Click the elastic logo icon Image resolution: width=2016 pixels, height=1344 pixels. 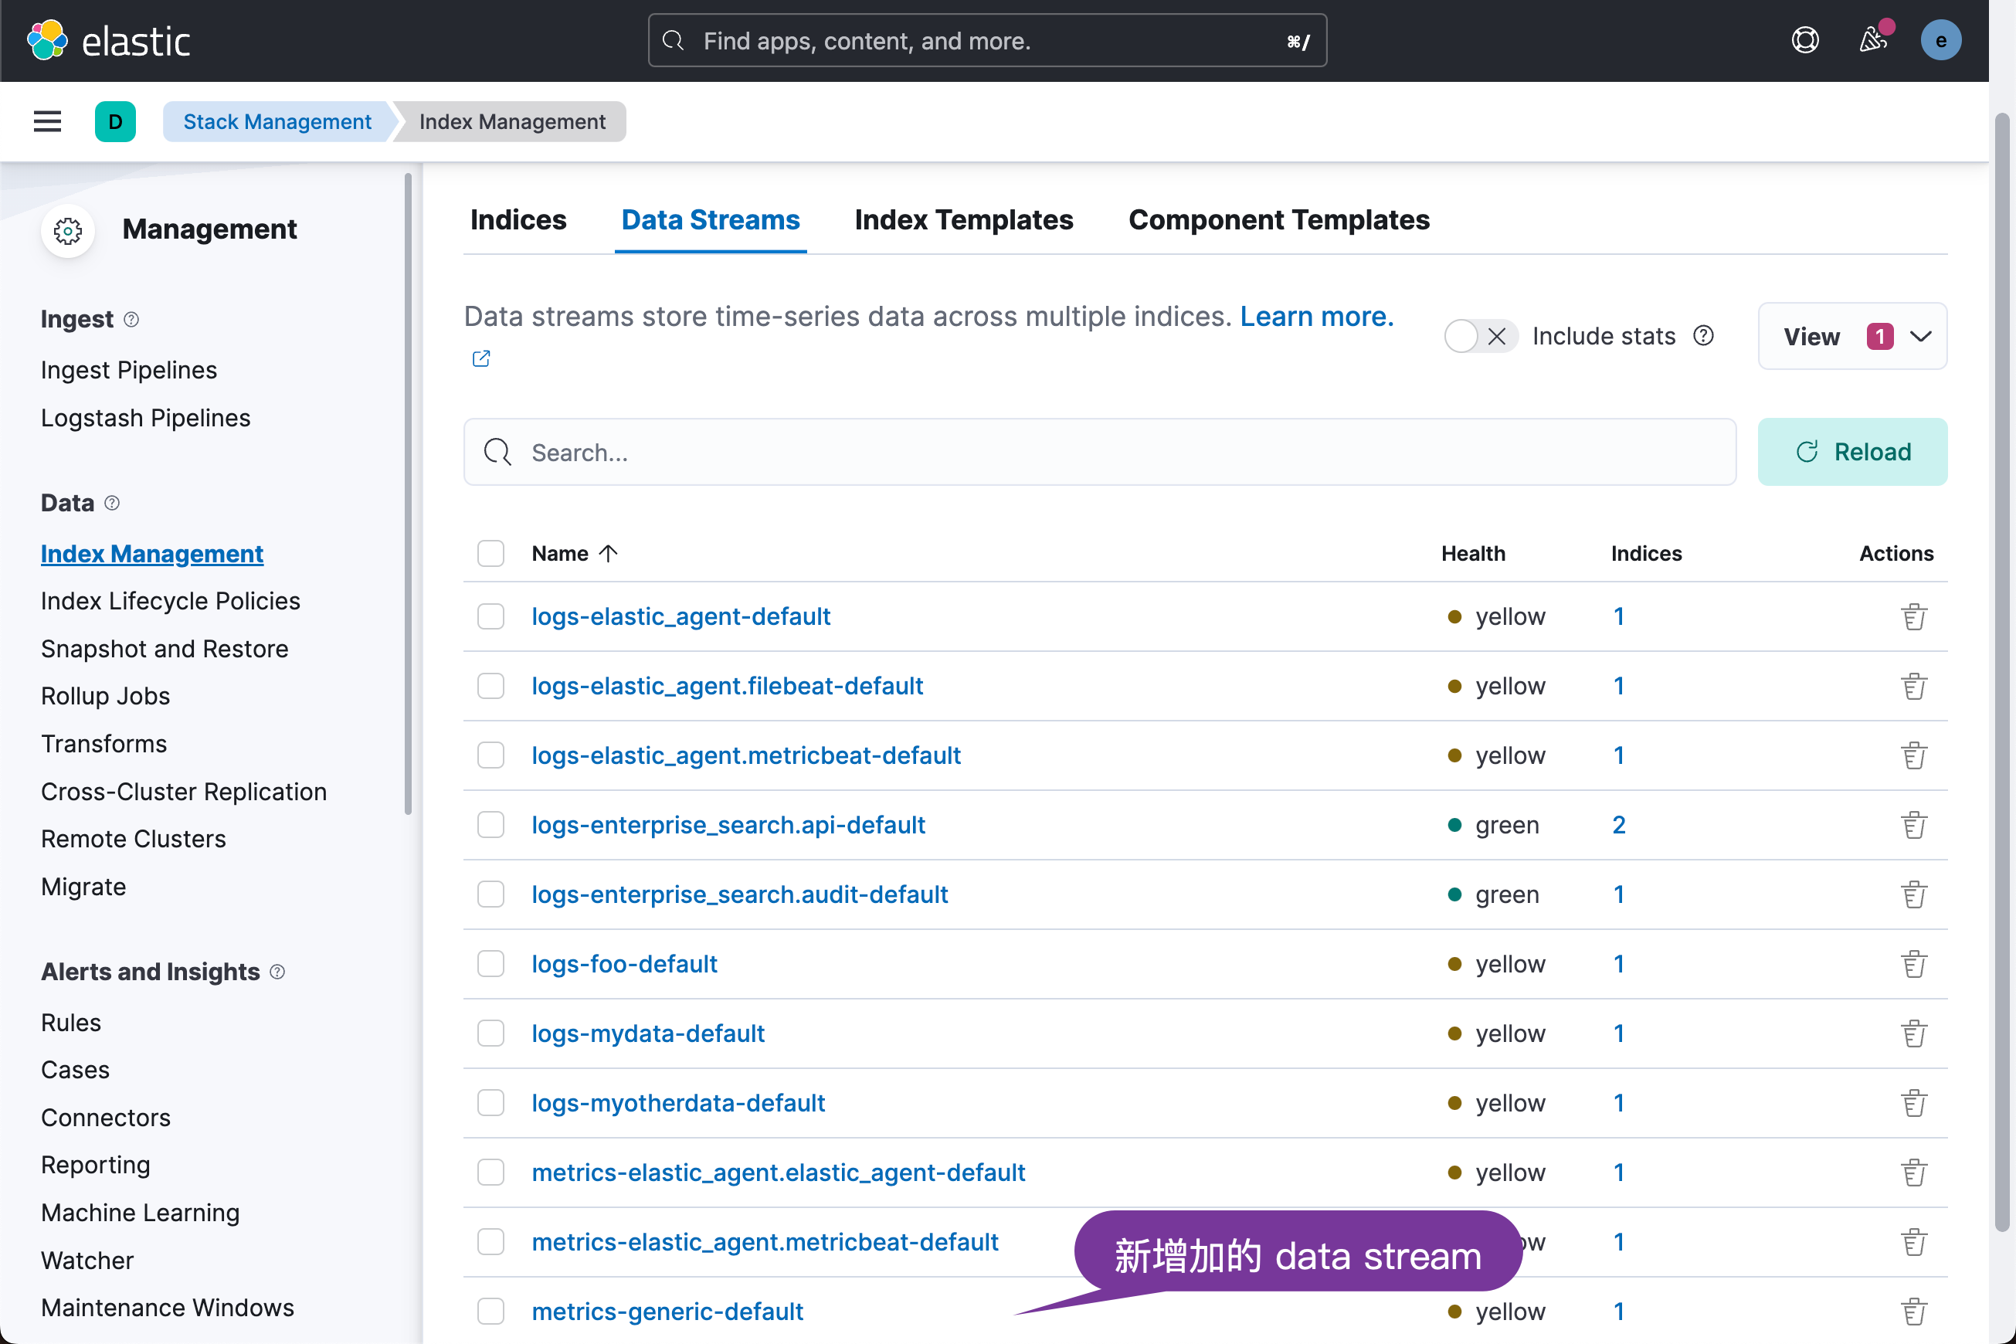point(47,40)
